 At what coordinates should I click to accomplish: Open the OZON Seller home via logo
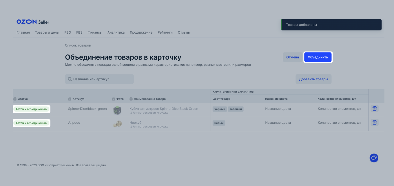coord(32,21)
